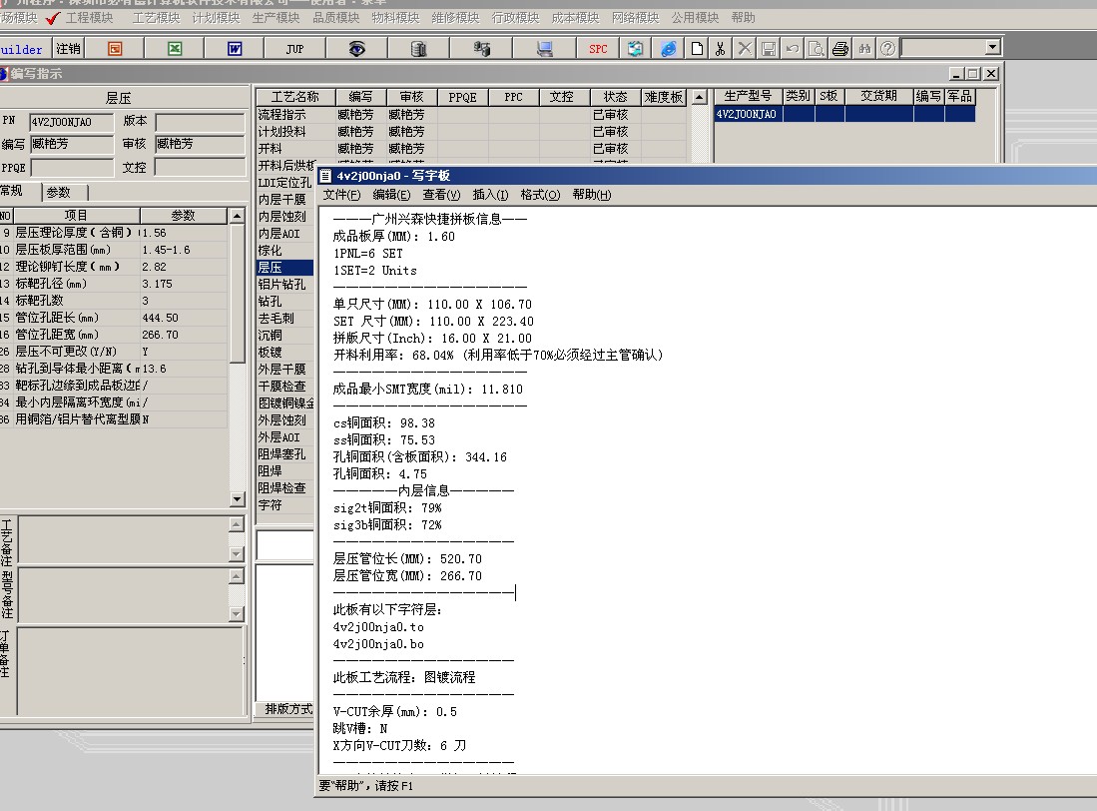The height and width of the screenshot is (811, 1097).
Task: Open 格式(O) menu in the 写字板 window
Action: click(x=540, y=195)
